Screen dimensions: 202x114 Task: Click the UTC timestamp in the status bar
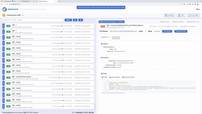(x=83, y=113)
